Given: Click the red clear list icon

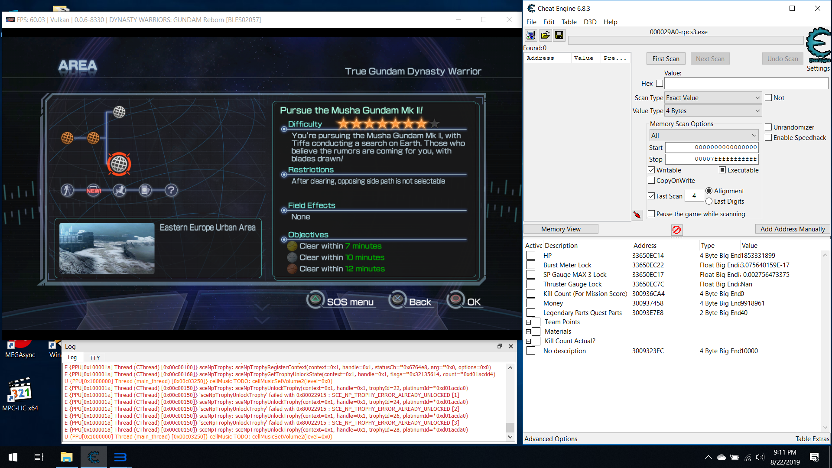Looking at the screenshot, I should coord(676,230).
